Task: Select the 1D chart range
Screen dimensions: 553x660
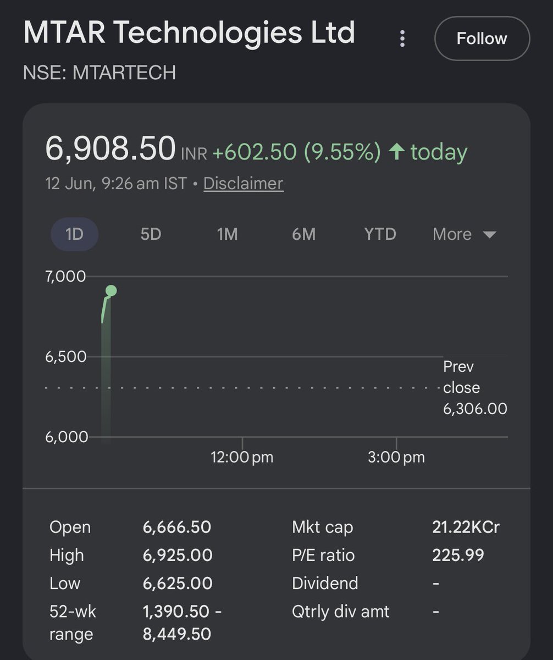Action: [x=74, y=234]
